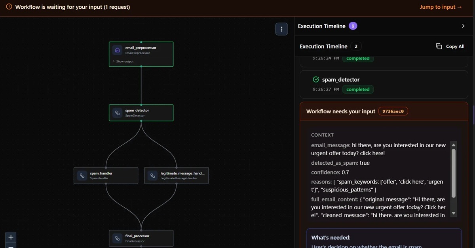Click the zoom in plus button

[11, 237]
